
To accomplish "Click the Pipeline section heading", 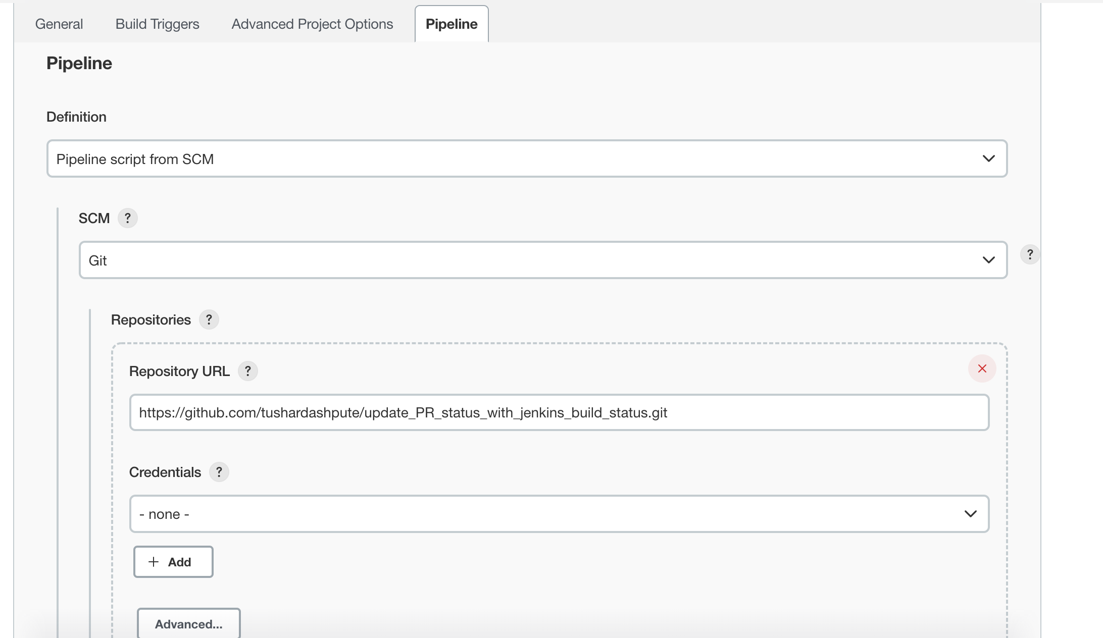I will 79,63.
